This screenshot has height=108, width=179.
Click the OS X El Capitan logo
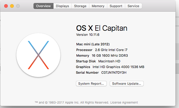coord(38,55)
